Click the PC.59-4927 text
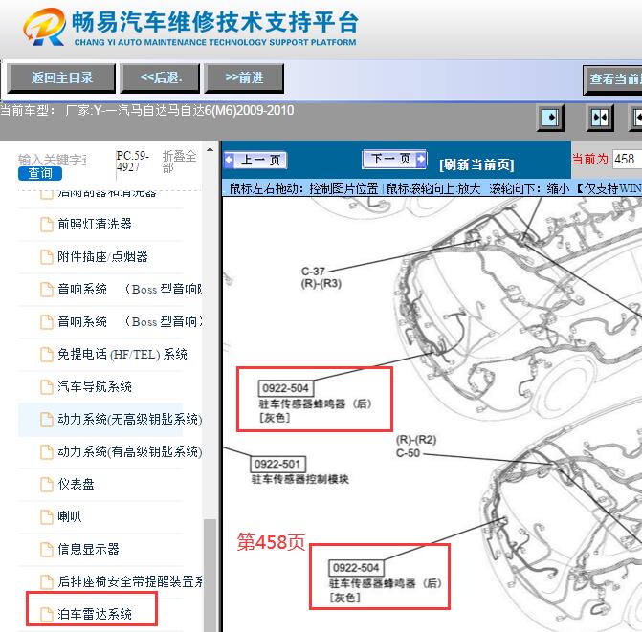 tap(132, 162)
